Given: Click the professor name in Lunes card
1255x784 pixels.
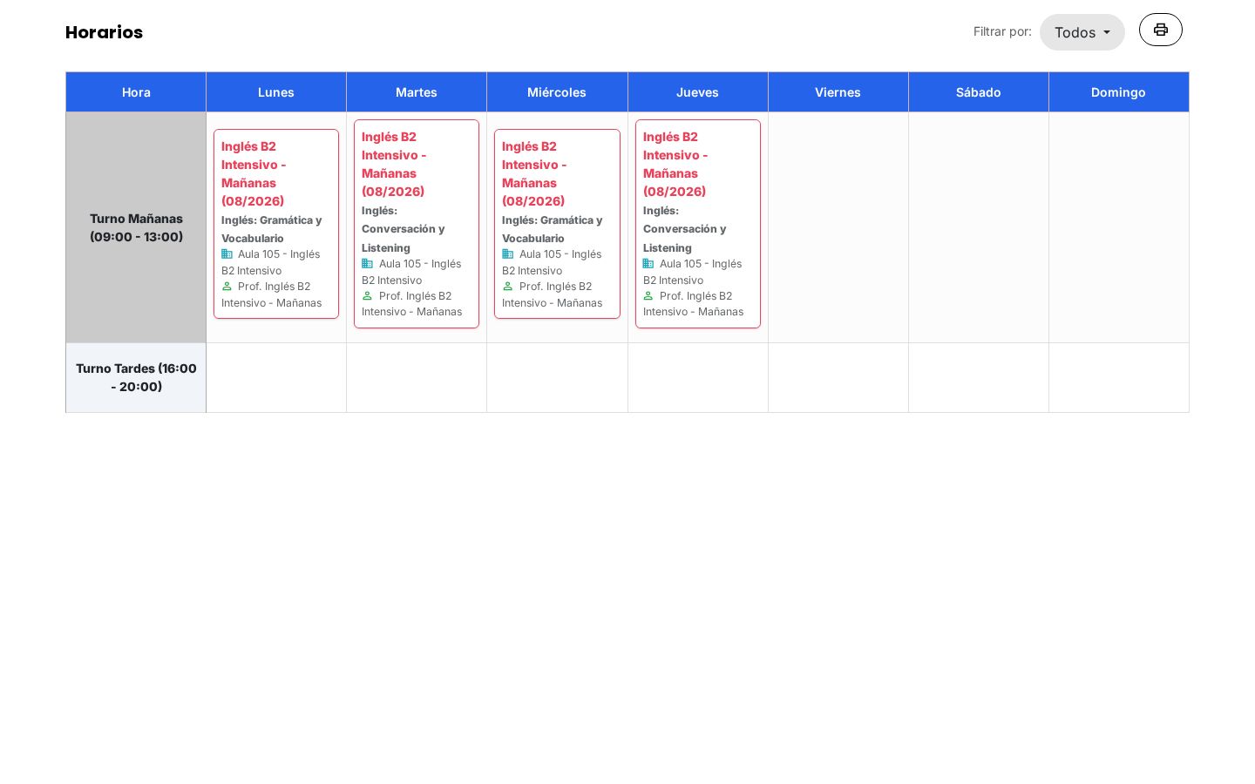Looking at the screenshot, I should point(272,294).
